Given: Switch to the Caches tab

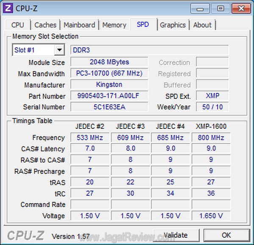Looking at the screenshot, I should pyautogui.click(x=46, y=25).
